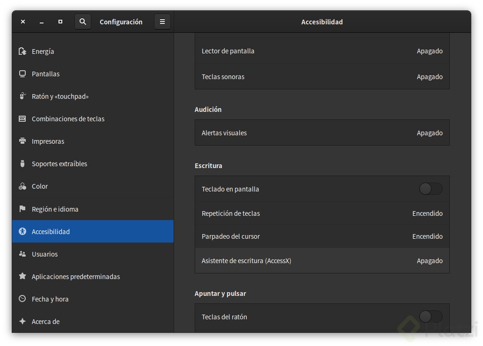Click the Accesibilidad person icon
The width and height of the screenshot is (483, 346).
22,231
